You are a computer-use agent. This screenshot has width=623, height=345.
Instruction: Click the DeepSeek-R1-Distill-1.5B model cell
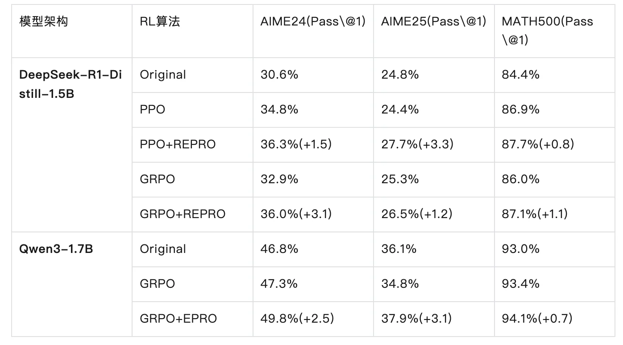pyautogui.click(x=71, y=83)
